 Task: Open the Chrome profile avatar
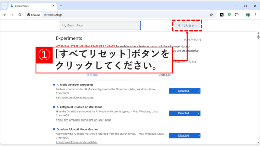(x=247, y=15)
